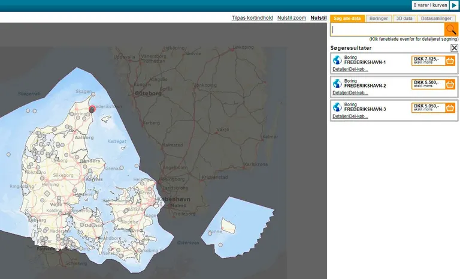Screen dimensions: 460x279
Task: Switch to the Boringer tab
Action: 378,19
